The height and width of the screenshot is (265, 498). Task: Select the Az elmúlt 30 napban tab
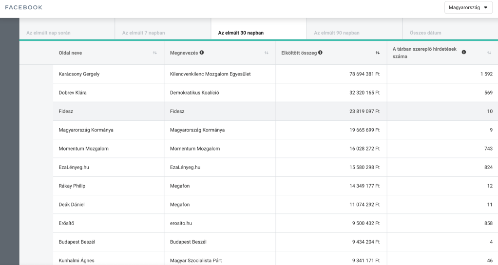point(241,33)
